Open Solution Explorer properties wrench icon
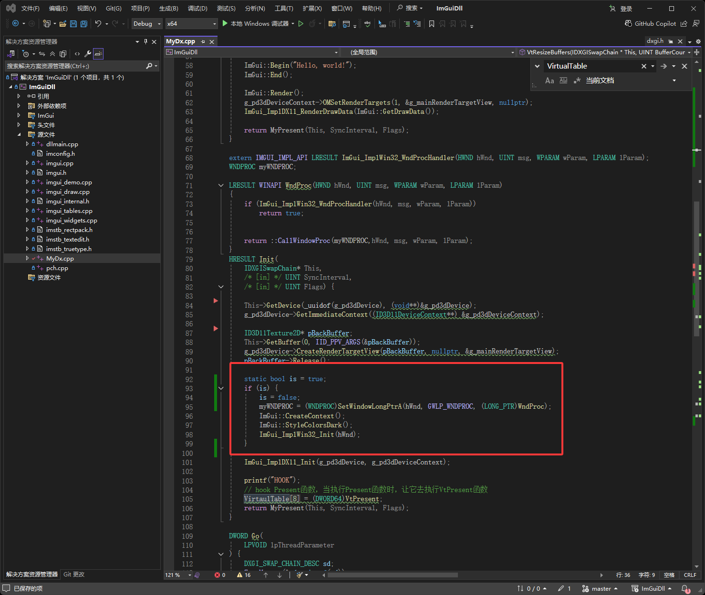Screen dimensions: 705x595 88,54
